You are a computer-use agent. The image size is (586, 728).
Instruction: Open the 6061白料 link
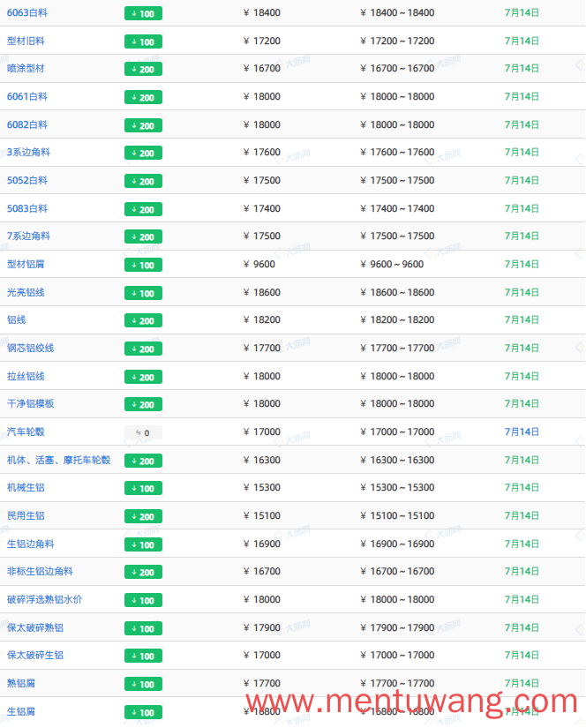[27, 96]
